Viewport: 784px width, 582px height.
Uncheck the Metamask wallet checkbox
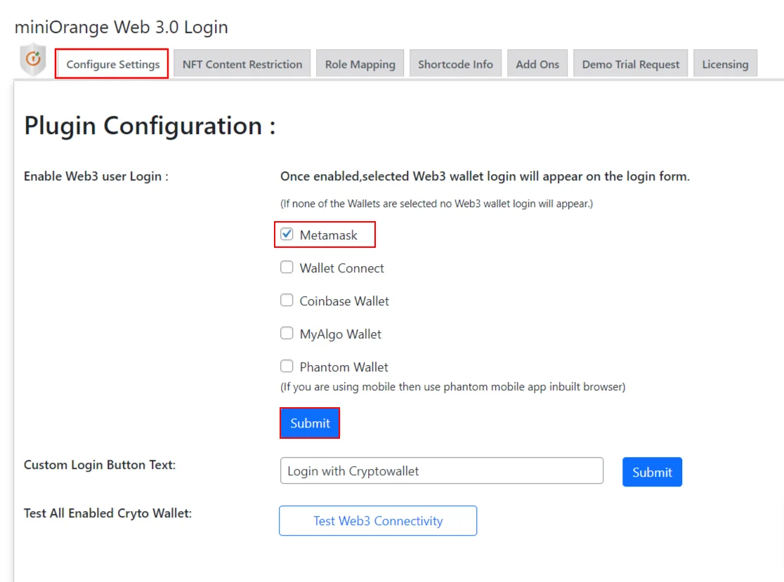pos(287,234)
